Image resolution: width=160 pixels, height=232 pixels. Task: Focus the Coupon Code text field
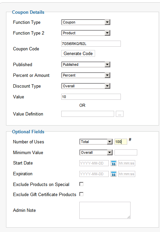point(91,44)
